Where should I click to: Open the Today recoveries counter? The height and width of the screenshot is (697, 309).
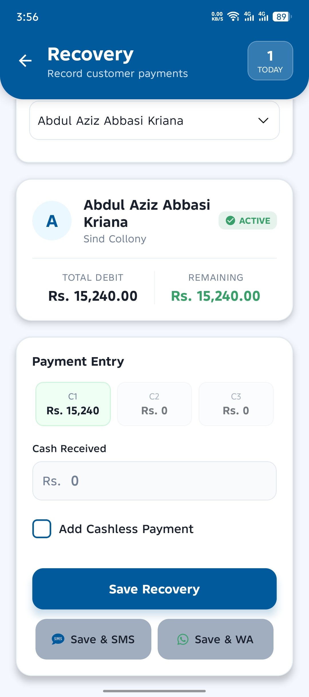tap(270, 61)
